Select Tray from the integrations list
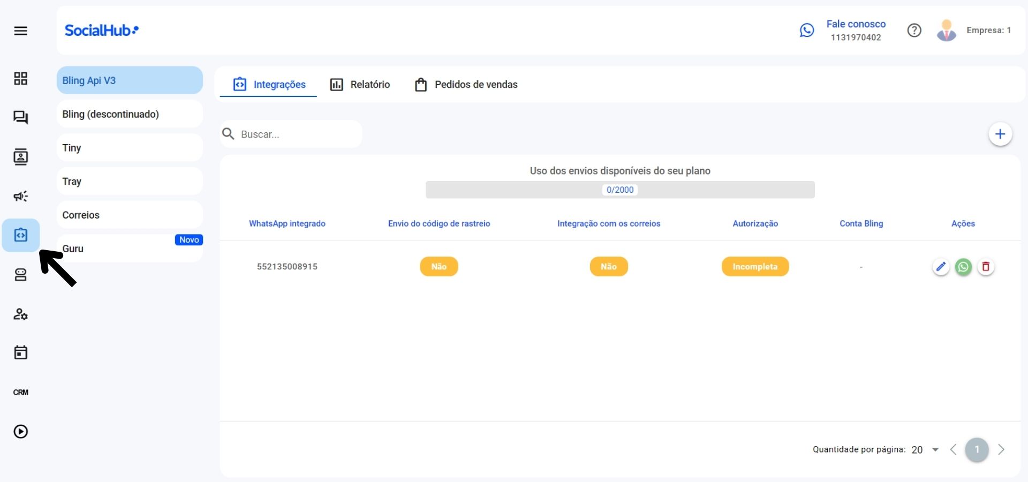Image resolution: width=1028 pixels, height=482 pixels. coord(130,181)
